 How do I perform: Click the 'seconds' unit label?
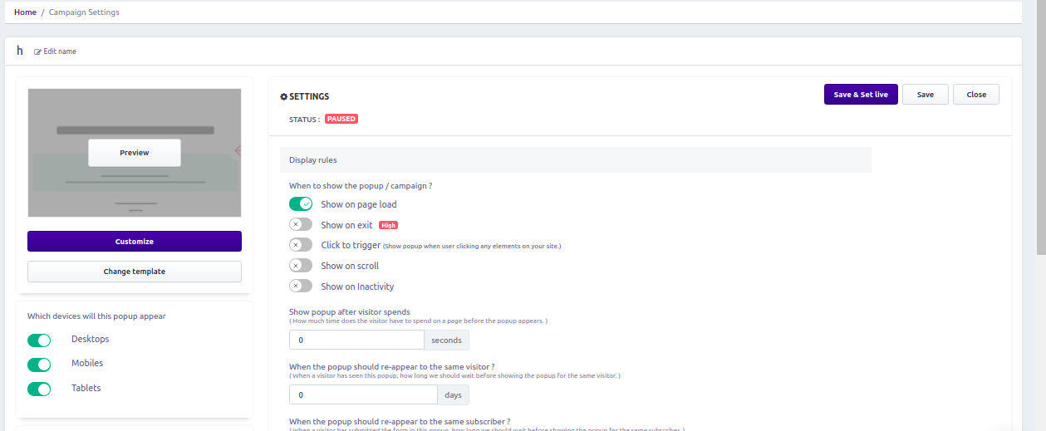click(x=446, y=340)
